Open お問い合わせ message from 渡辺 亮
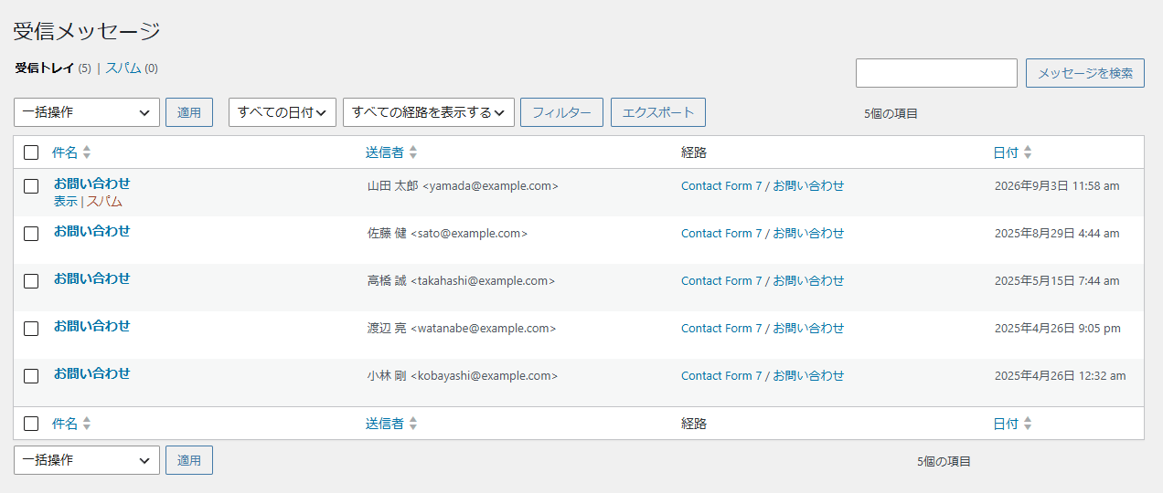Screen dimensions: 1163x493 [x=91, y=326]
